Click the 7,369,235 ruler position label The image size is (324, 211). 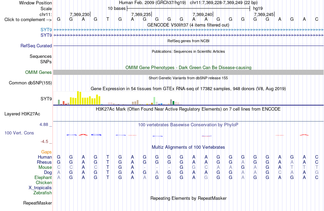[141, 14]
